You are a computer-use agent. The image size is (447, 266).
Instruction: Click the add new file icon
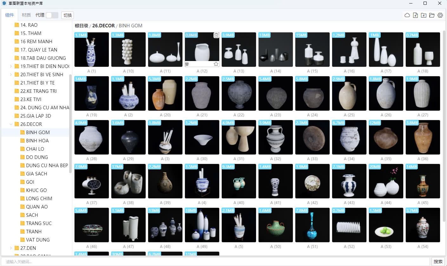415,15
